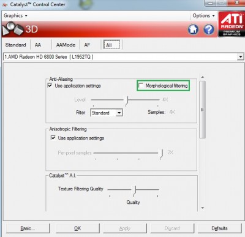The height and width of the screenshot is (237, 245).
Task: Click the scroll down arrow of settings panel
Action: pos(203,208)
